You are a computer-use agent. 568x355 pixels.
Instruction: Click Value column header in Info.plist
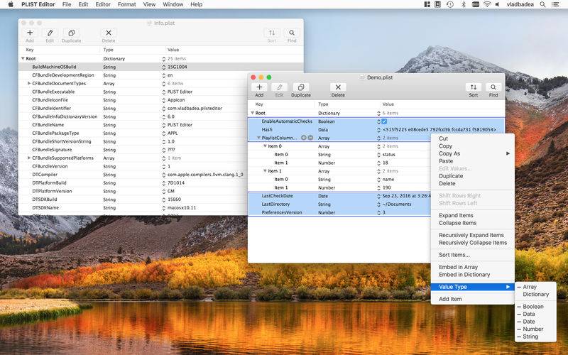click(234, 50)
